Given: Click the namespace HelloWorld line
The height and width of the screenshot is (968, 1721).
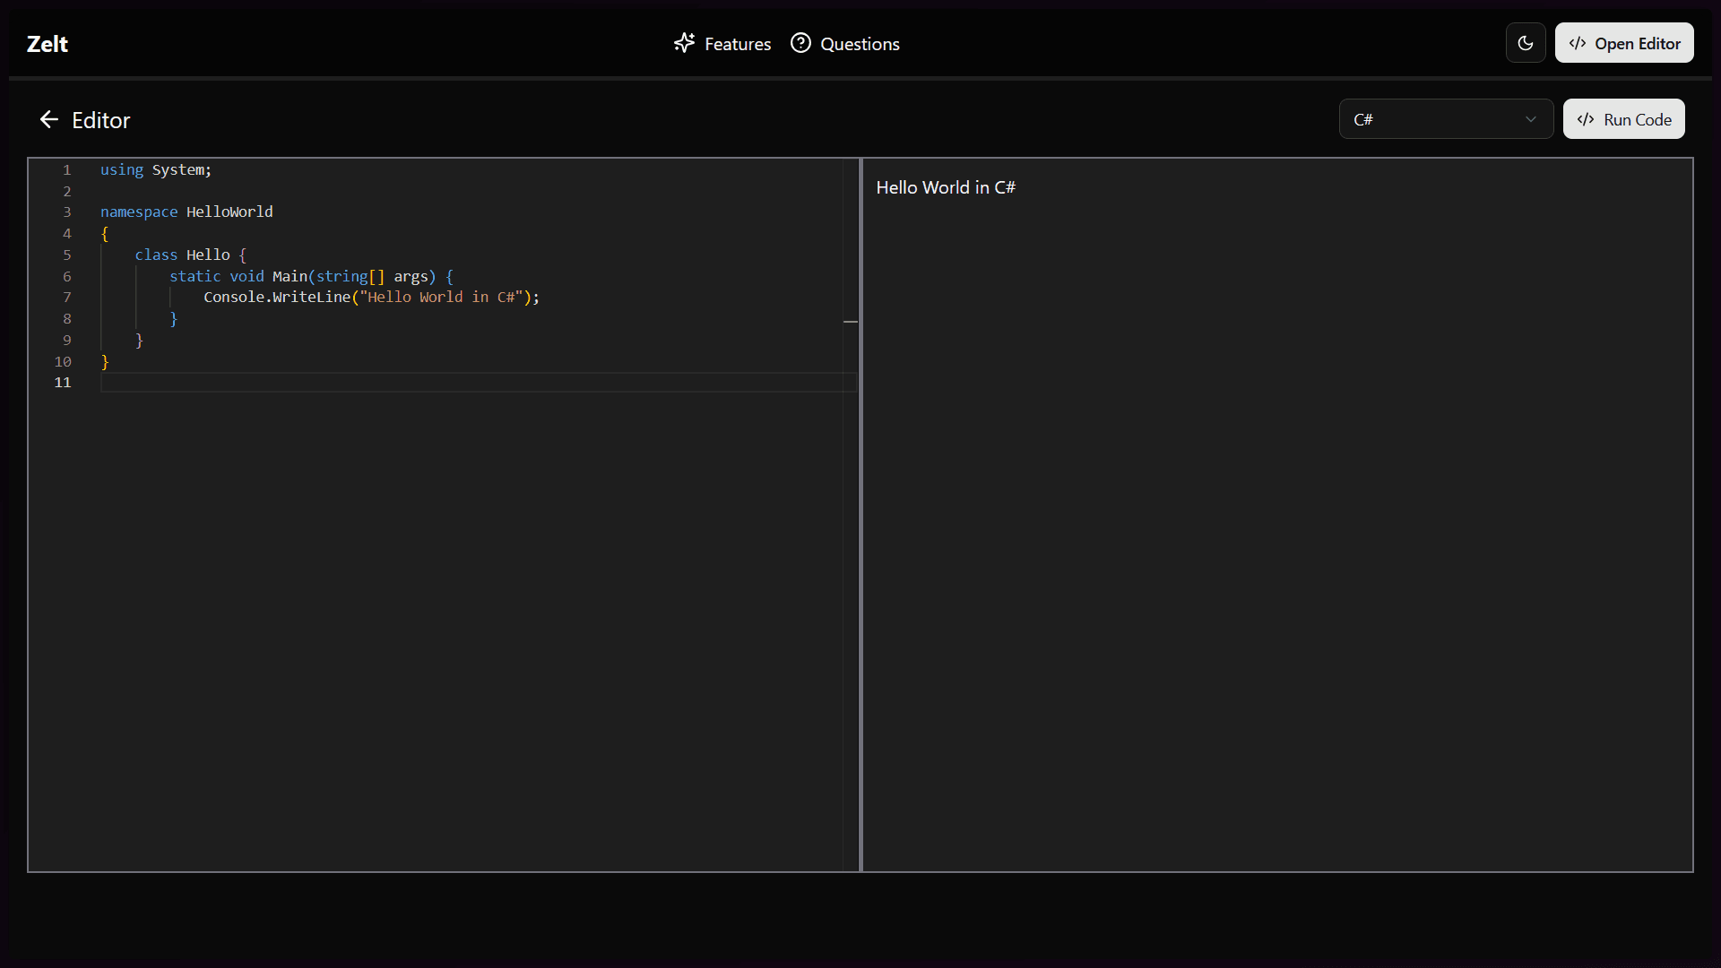Looking at the screenshot, I should (x=186, y=212).
